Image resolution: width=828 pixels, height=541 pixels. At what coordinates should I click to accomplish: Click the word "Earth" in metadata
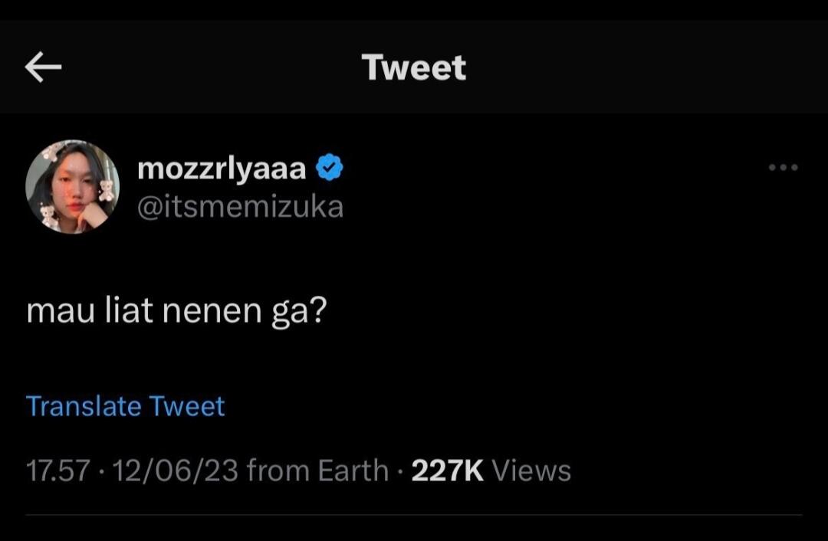353,471
